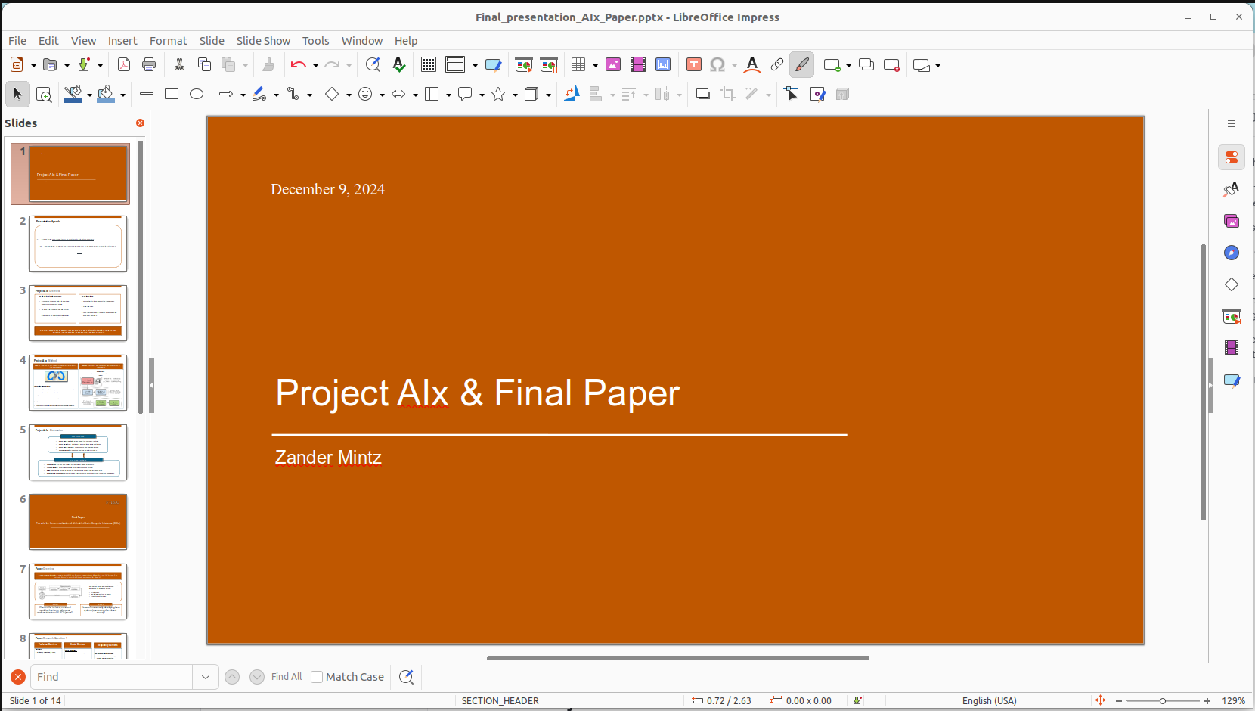The height and width of the screenshot is (711, 1255).
Task: Click the zoom in plus button
Action: (1207, 701)
